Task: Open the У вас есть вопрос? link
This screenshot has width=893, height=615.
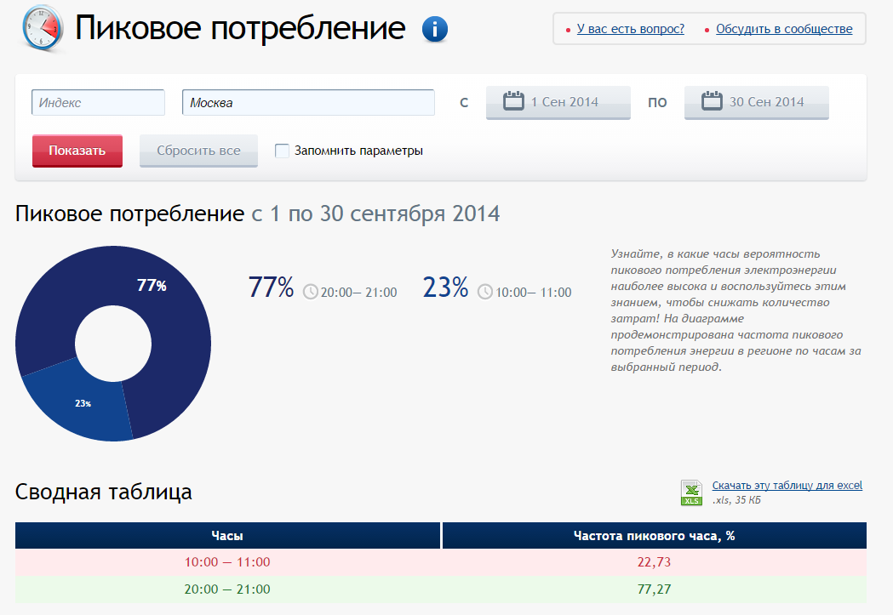Action: (x=630, y=28)
